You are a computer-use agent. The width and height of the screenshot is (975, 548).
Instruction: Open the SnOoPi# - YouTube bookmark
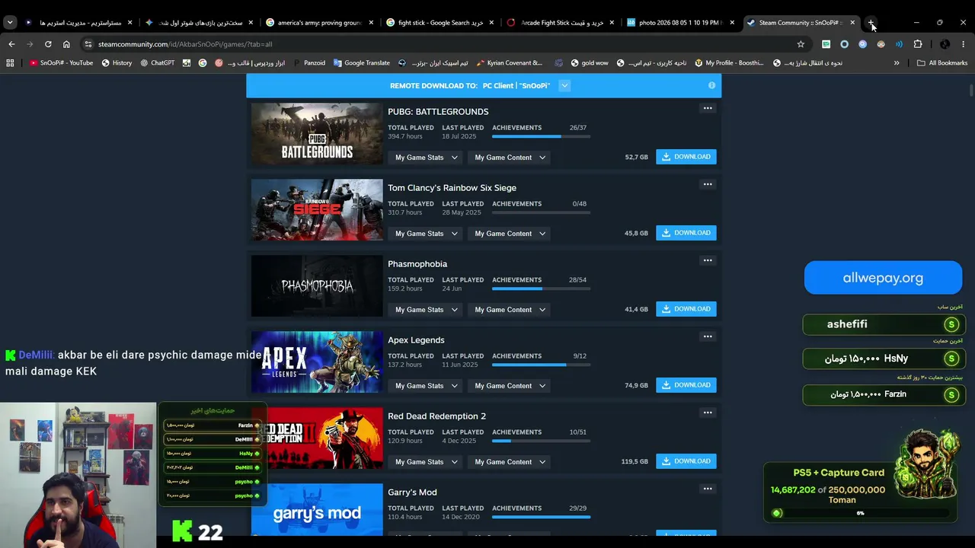(x=61, y=63)
